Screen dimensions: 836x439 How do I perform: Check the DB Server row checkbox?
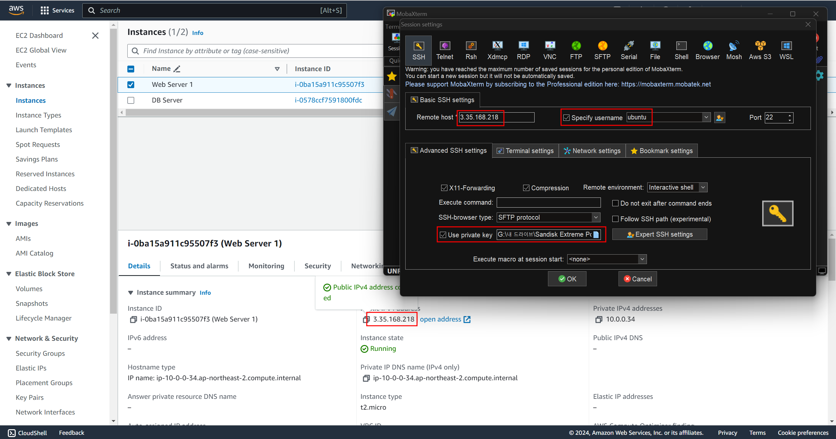[131, 100]
